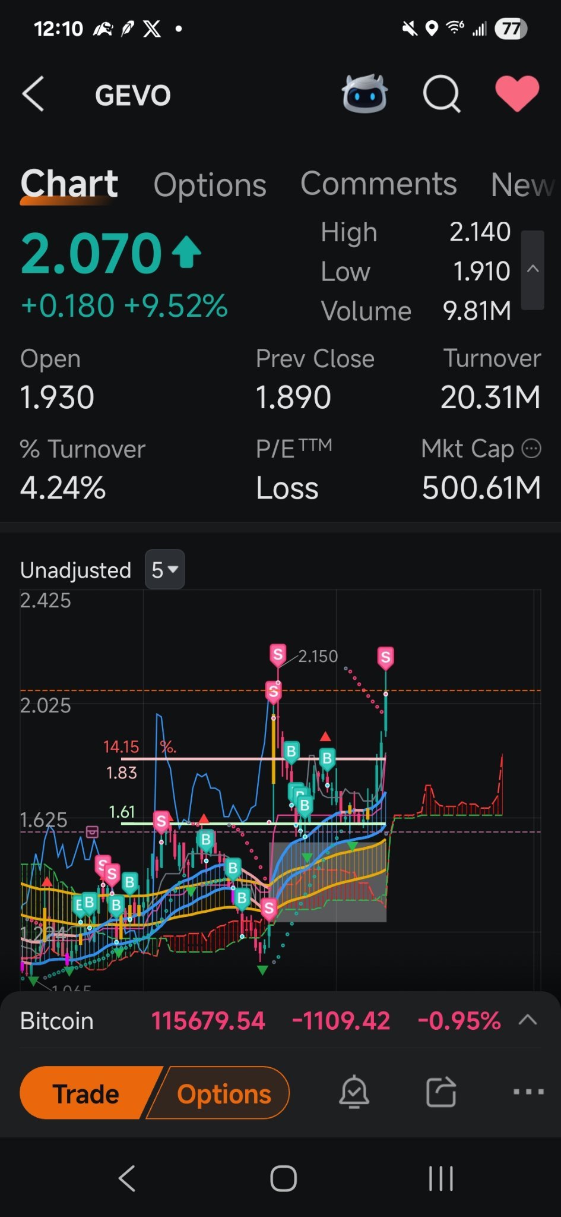
Task: Tap the Android recent apps button
Action: tap(440, 1178)
